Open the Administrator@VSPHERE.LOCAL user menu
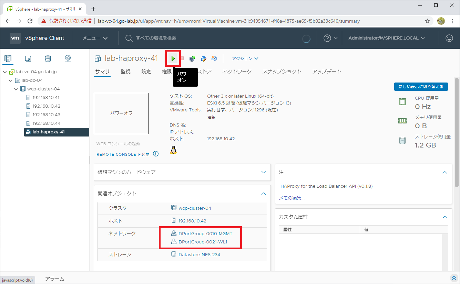The height and width of the screenshot is (284, 460). pos(387,38)
